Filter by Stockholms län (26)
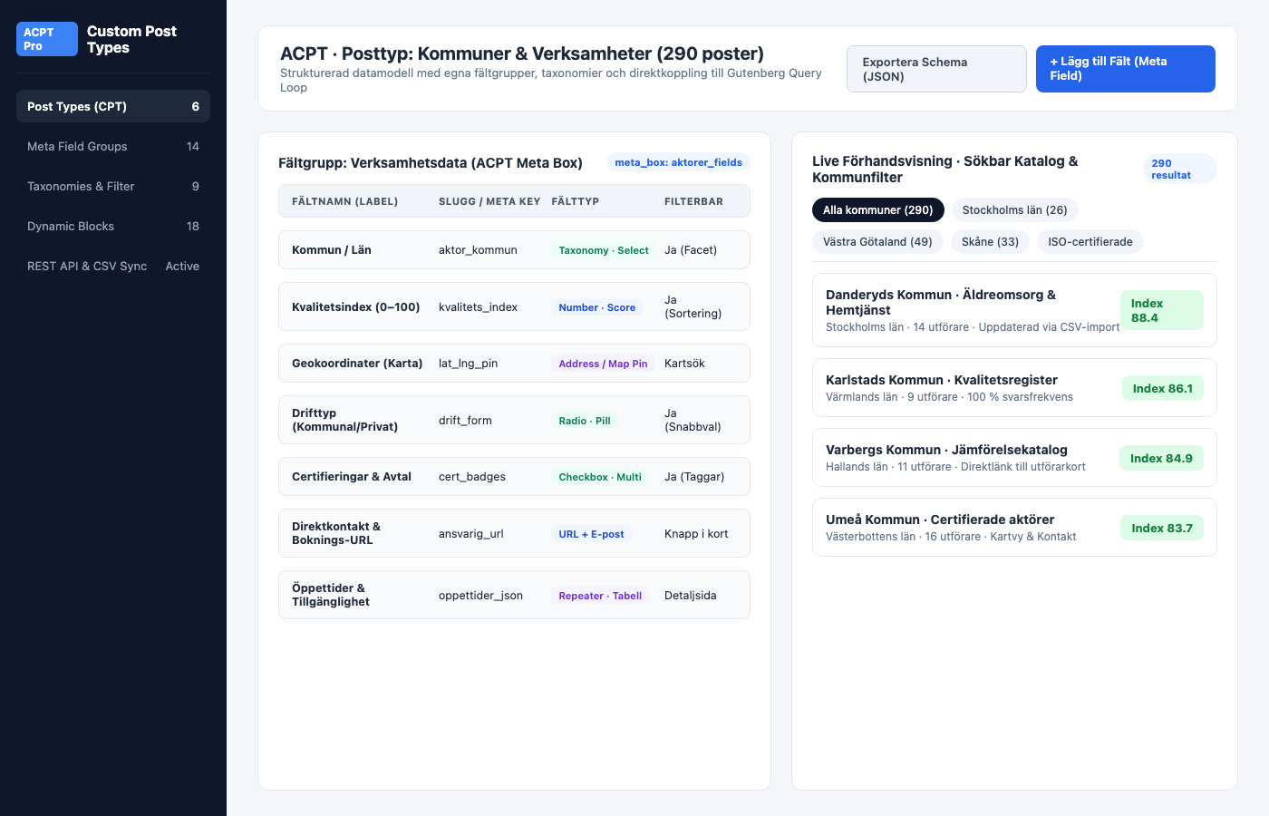Screen dimensions: 1269x816 [x=1015, y=210]
